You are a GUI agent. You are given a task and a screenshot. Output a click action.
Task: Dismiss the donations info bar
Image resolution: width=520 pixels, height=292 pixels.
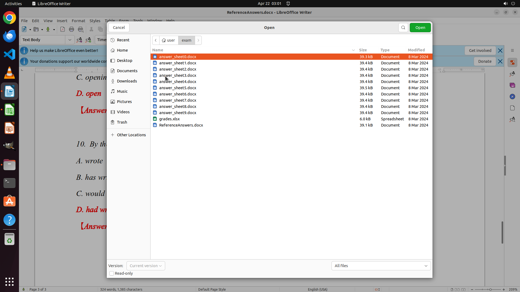[x=500, y=61]
